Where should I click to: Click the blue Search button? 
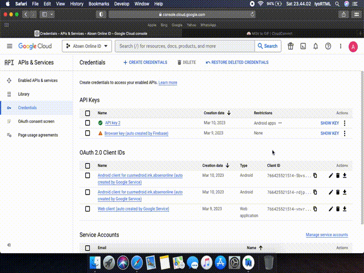tap(268, 46)
